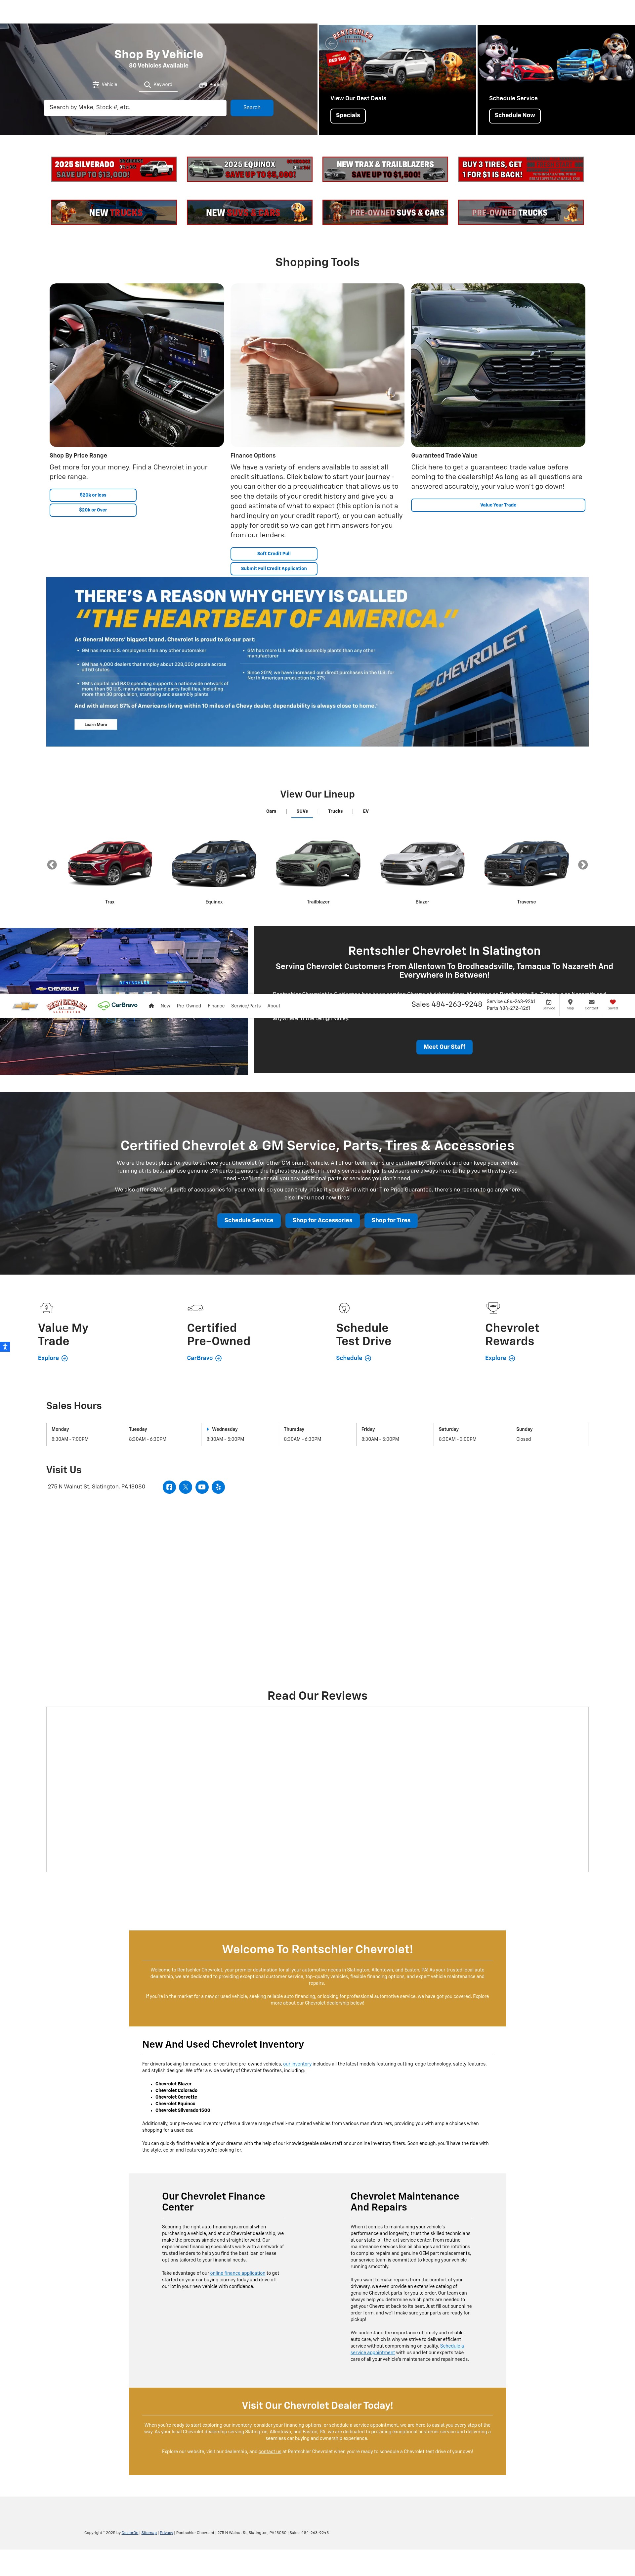The width and height of the screenshot is (635, 2576).
Task: Open the Buy 3 Tires banner
Action: [x=521, y=169]
